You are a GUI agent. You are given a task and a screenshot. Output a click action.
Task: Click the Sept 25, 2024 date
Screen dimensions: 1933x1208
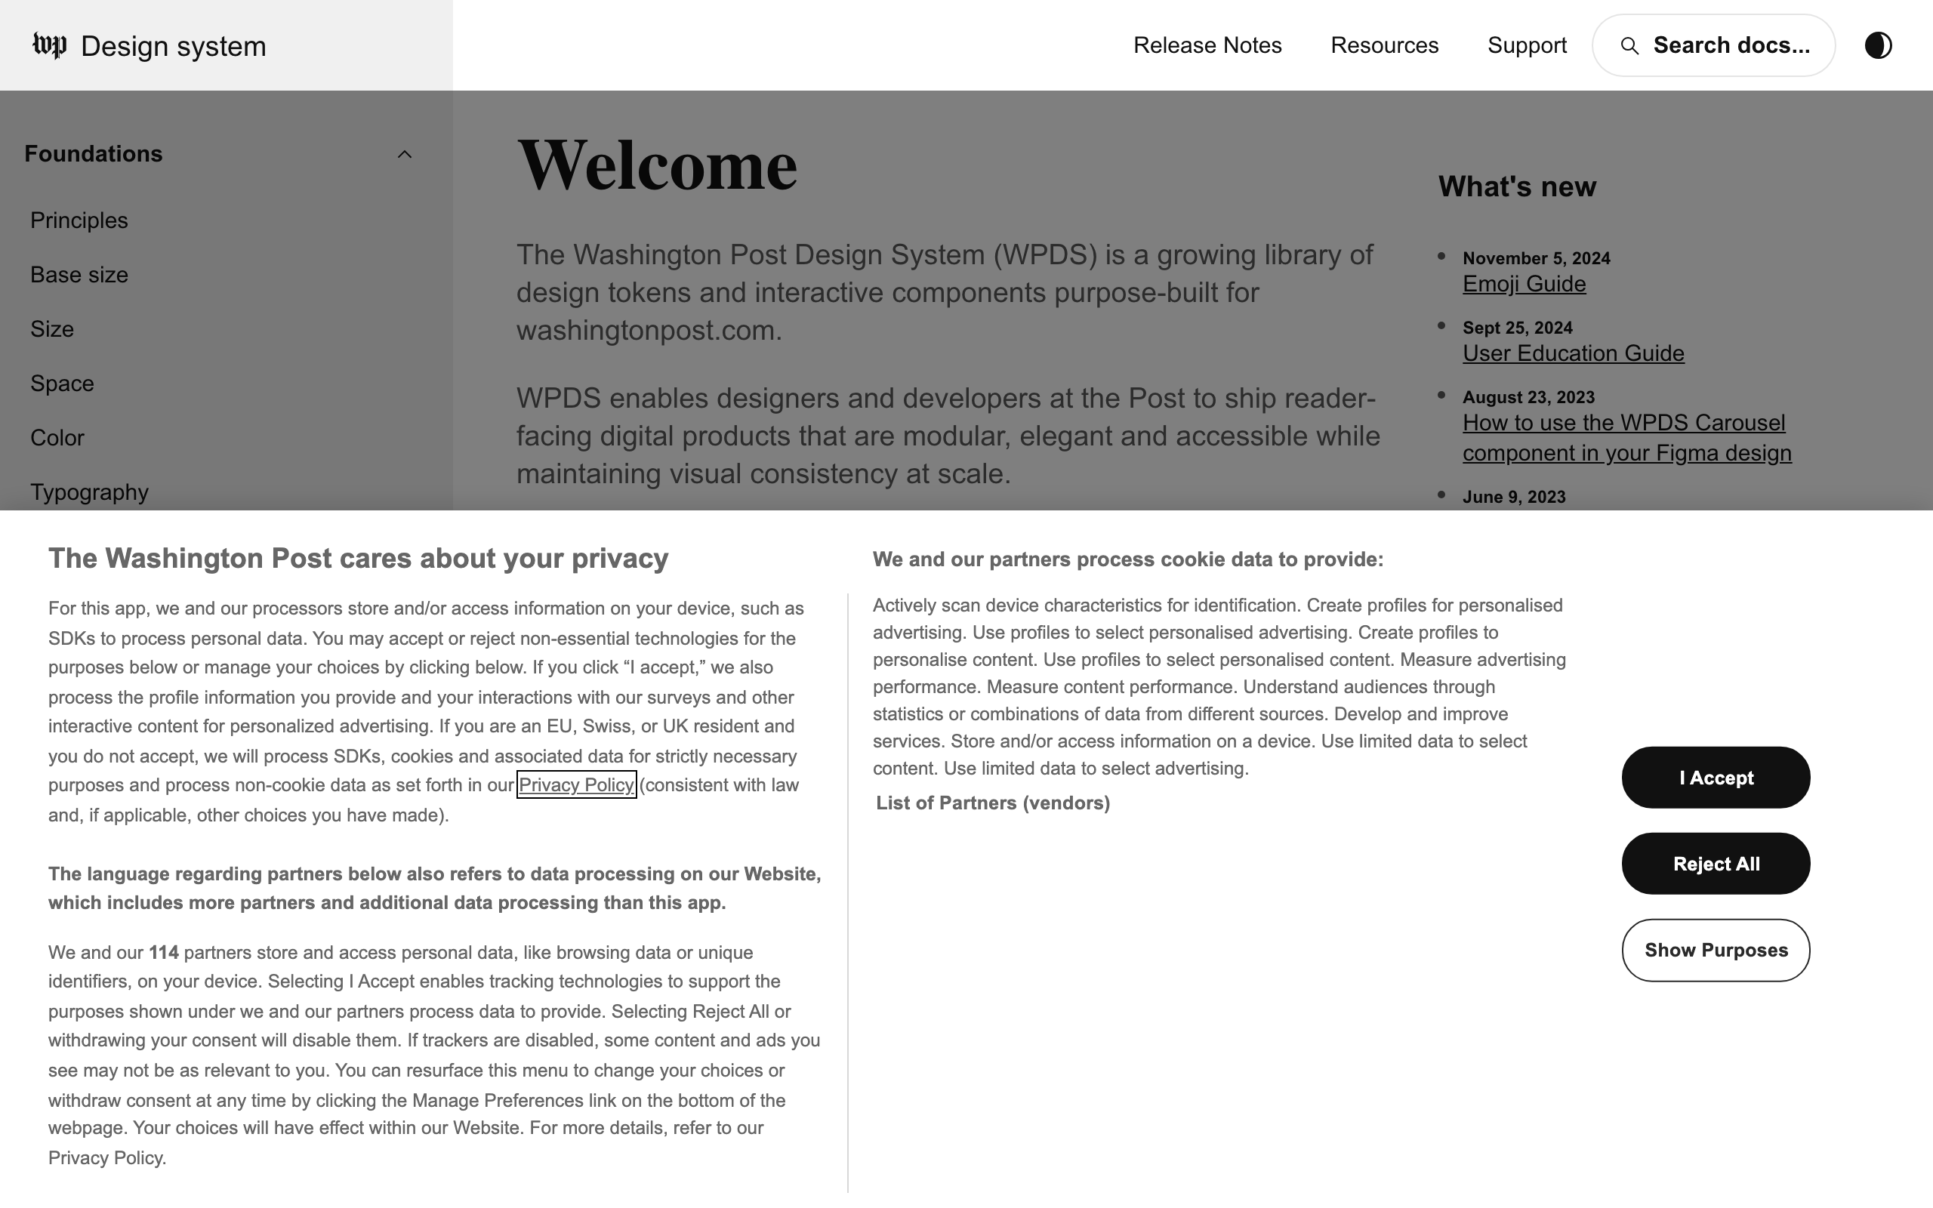tap(1517, 328)
